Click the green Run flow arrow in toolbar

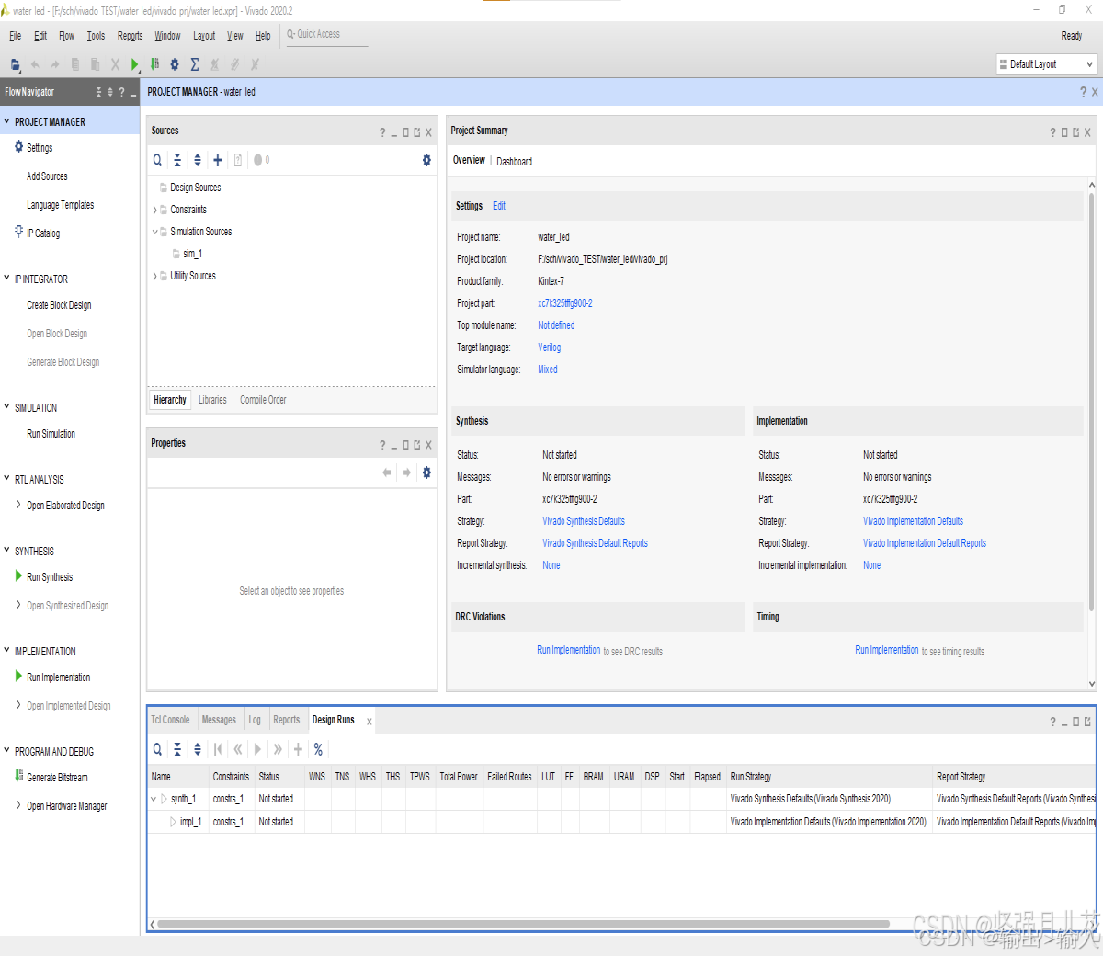tap(134, 64)
